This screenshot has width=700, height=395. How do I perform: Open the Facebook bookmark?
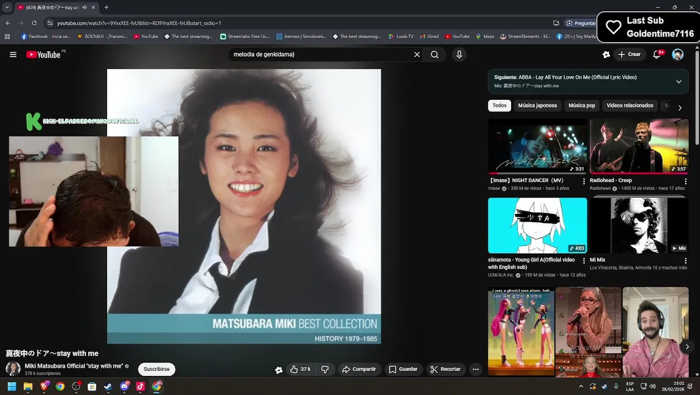point(46,37)
